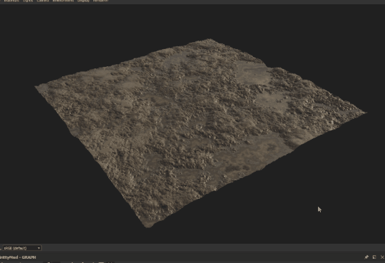Click the leftmost corner of the mud mesh
This screenshot has height=263, width=385.
pos(36,86)
